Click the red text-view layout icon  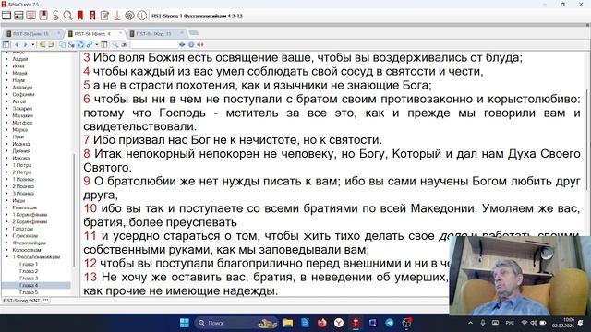point(30,16)
